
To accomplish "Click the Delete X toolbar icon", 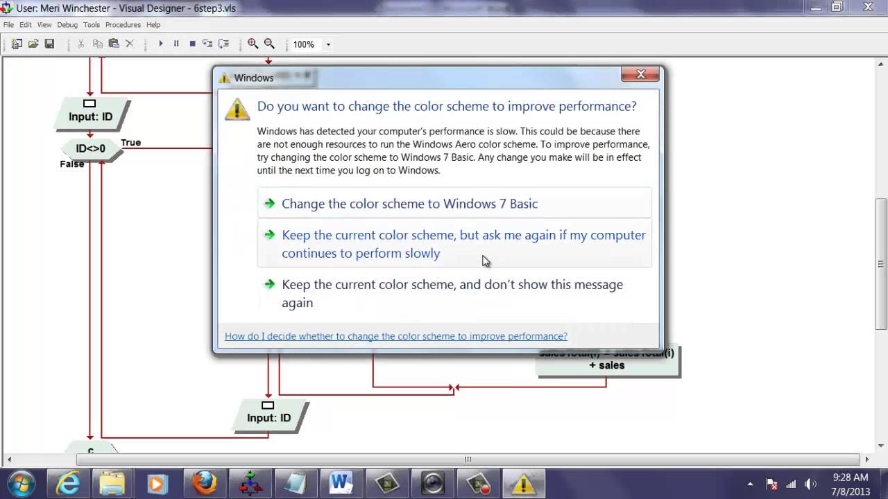I will tap(130, 44).
